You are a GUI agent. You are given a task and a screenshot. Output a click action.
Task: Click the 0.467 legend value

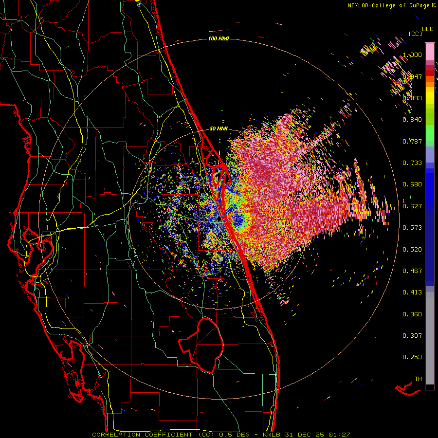(412, 271)
